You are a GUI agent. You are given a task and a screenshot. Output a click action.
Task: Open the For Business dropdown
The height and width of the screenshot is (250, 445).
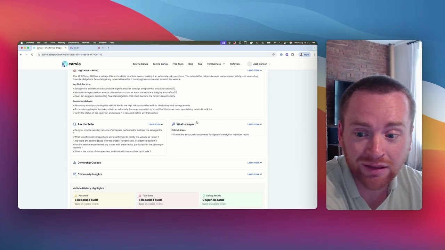(x=216, y=64)
